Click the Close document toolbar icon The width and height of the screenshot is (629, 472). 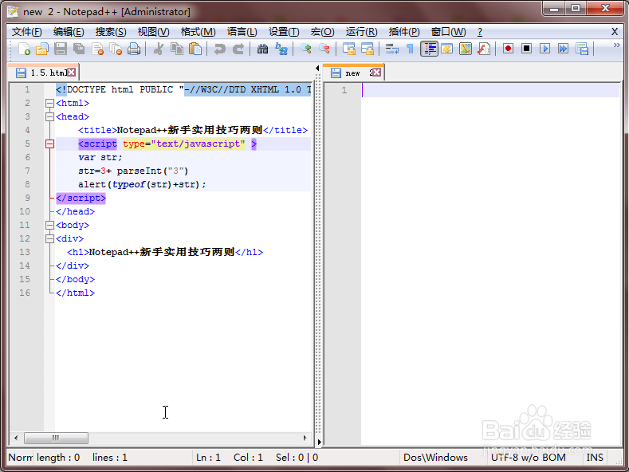point(97,49)
